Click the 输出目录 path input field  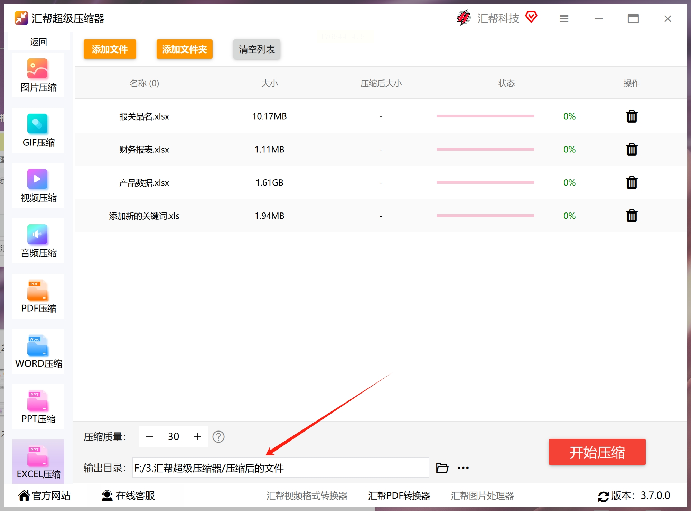pyautogui.click(x=280, y=468)
